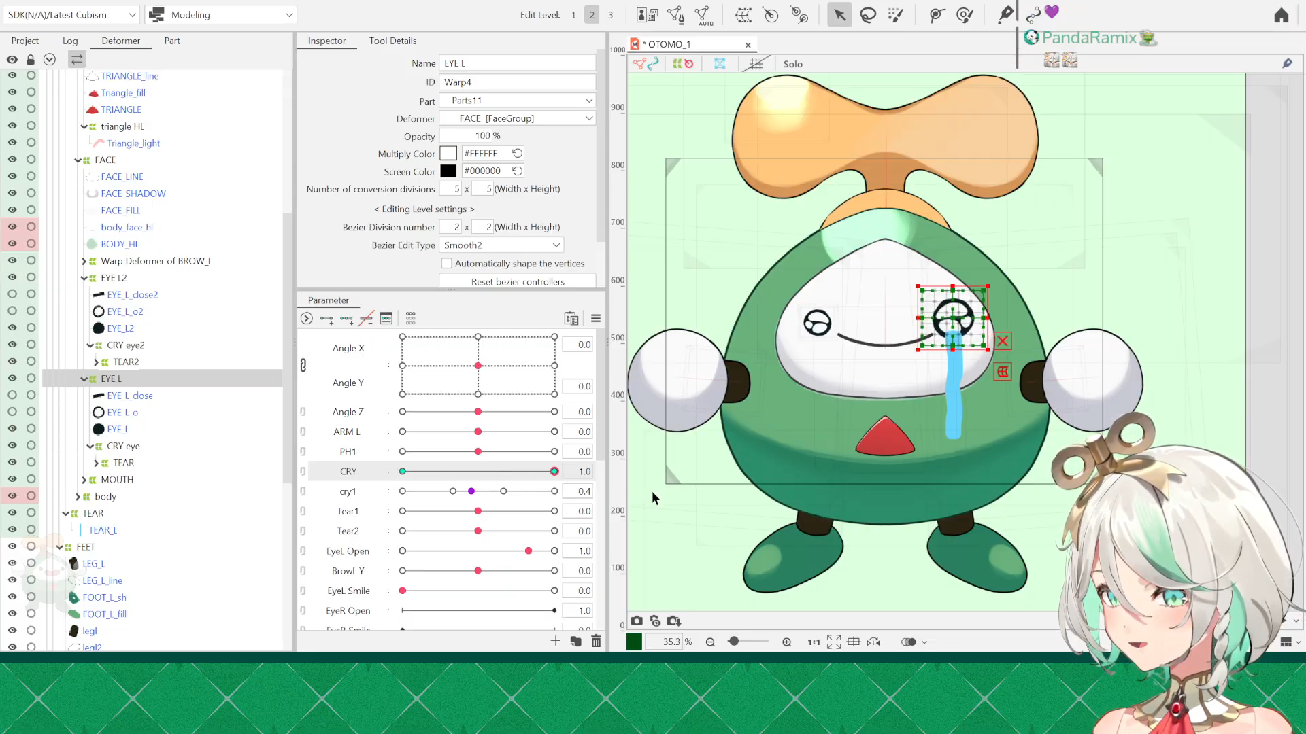Expand the MOUTH deformer tree node

(x=84, y=480)
